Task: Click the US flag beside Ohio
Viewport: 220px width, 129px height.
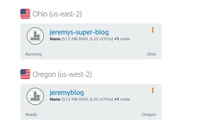Action: pyautogui.click(x=25, y=14)
